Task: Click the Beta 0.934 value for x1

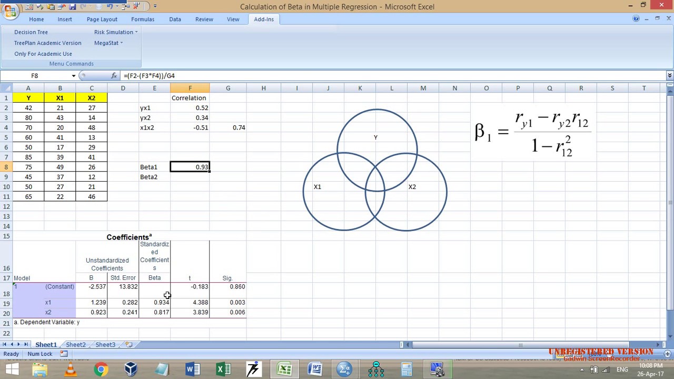Action: pos(155,303)
